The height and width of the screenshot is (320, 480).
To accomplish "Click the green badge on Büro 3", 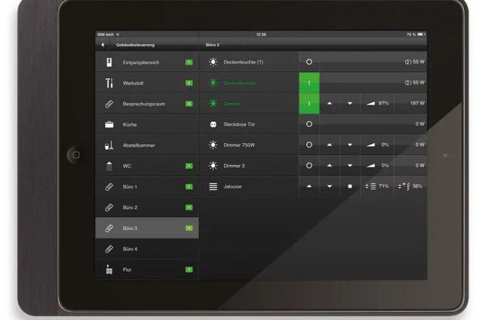I will 189,228.
